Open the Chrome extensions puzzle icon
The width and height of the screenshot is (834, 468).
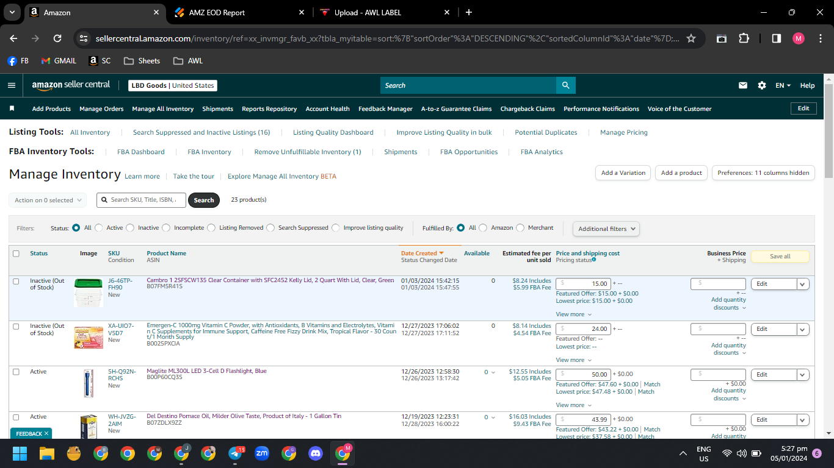point(744,38)
